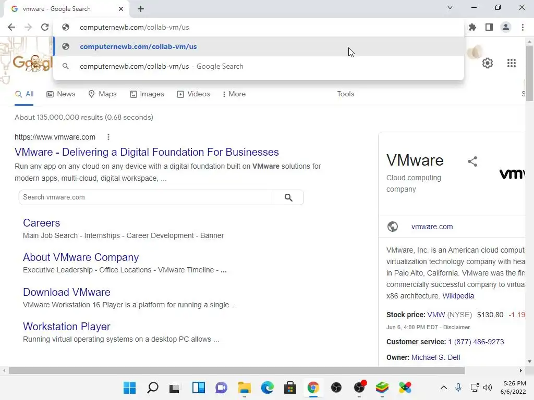Open Michael S. Dell owner link
534x400 pixels.
(435, 357)
